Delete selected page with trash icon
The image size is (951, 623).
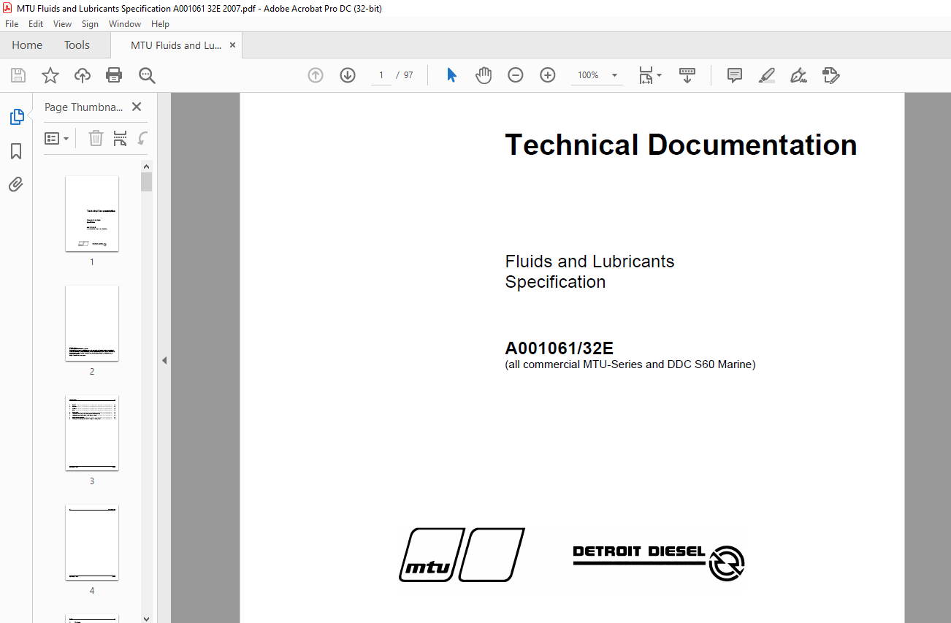pyautogui.click(x=96, y=138)
